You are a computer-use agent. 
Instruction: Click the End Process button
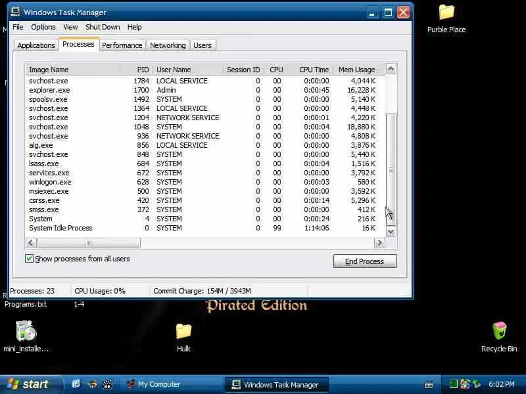365,261
